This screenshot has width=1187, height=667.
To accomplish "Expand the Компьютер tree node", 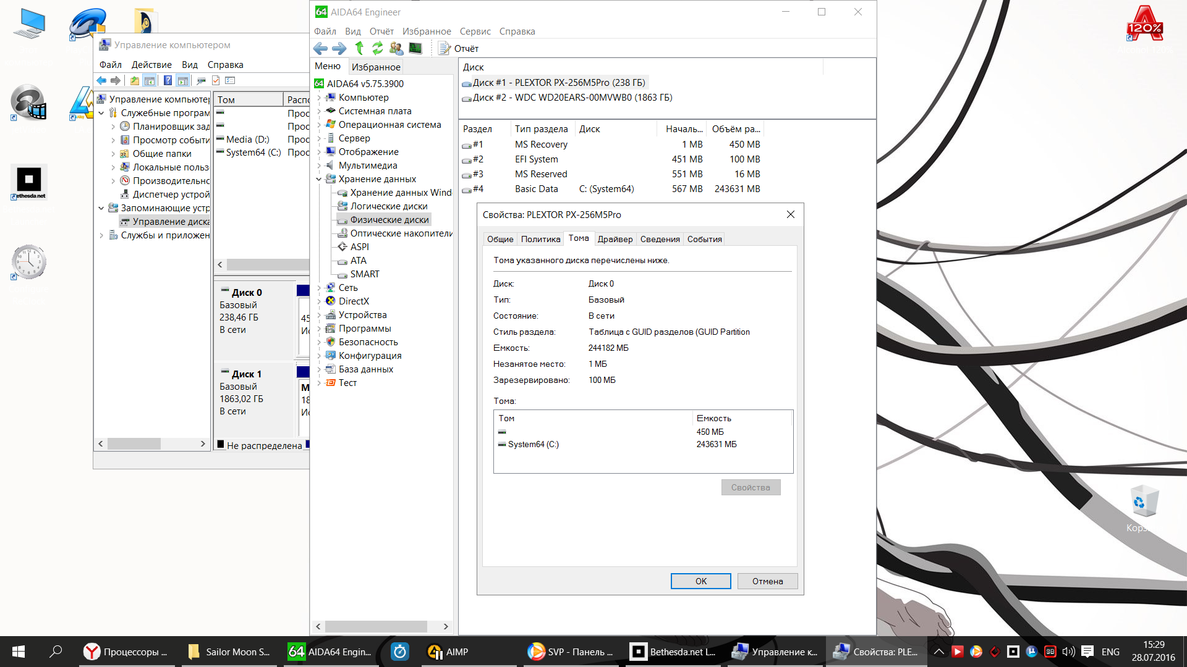I will tap(319, 98).
